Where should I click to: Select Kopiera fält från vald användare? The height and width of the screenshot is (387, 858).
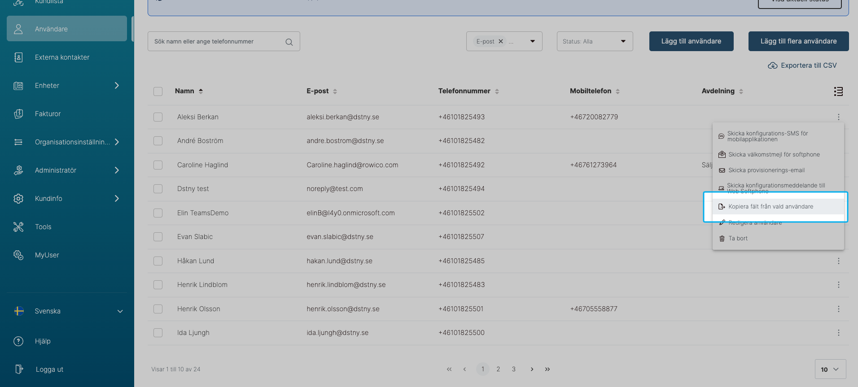[x=770, y=207]
